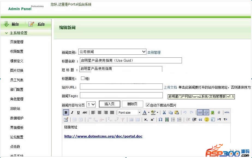Apply subscript formatting

146,120
